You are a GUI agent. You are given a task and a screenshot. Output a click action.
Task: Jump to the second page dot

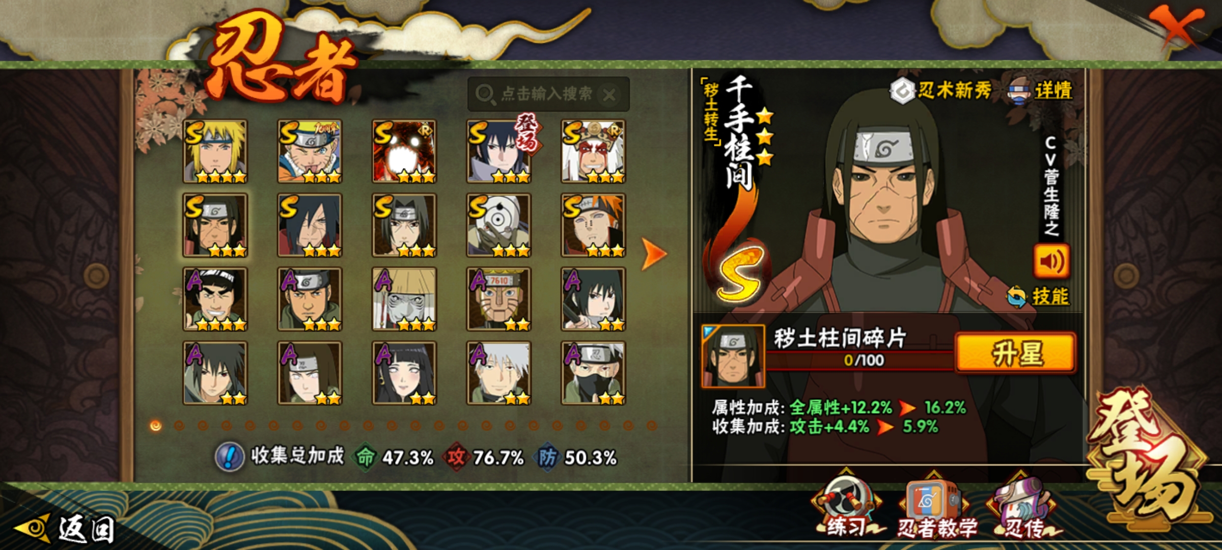click(179, 425)
